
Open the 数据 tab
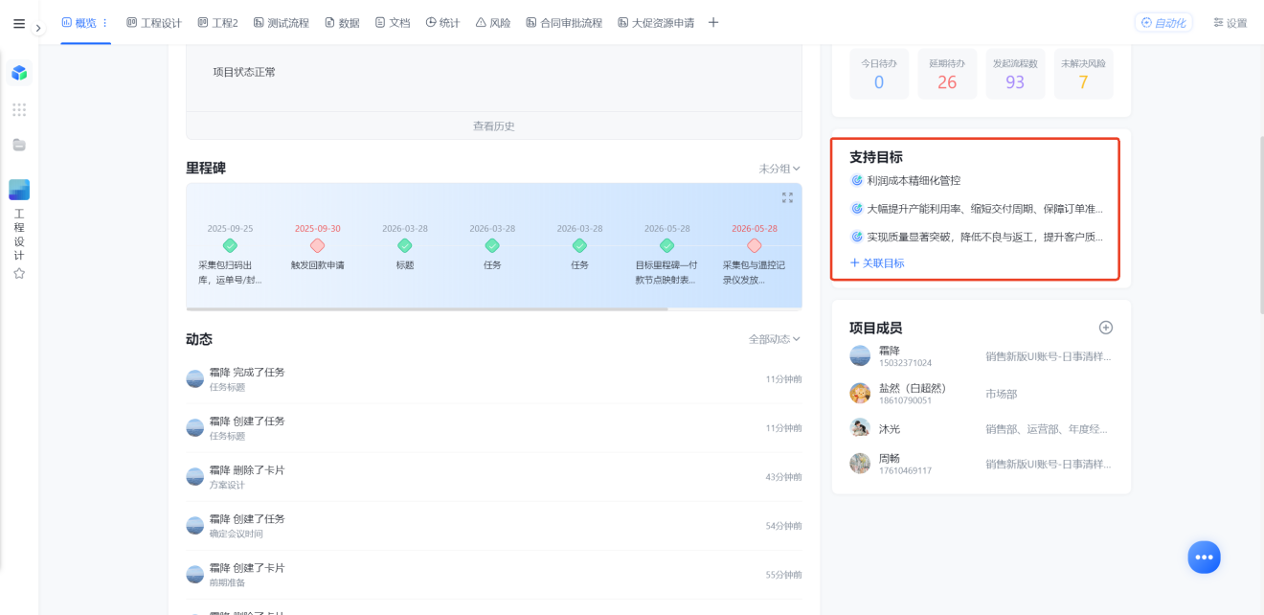[342, 23]
